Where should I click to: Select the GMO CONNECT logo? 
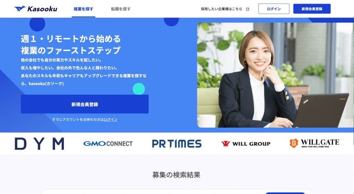click(x=108, y=144)
